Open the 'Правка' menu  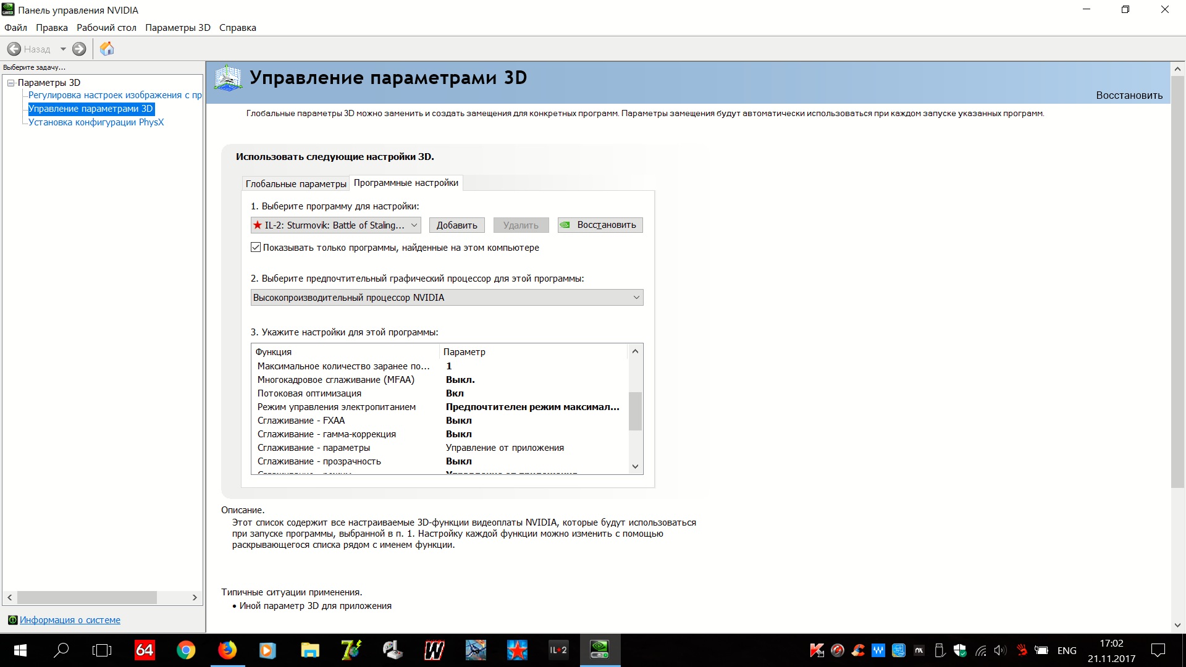[x=52, y=28]
